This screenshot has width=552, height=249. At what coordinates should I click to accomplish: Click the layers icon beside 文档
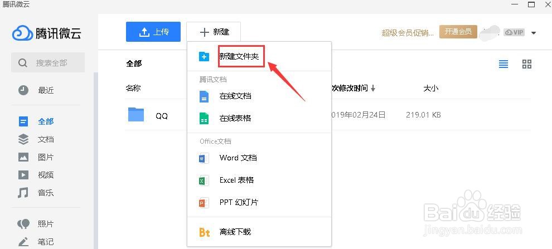click(x=23, y=140)
